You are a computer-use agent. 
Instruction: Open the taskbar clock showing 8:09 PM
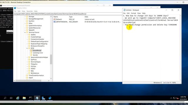pyautogui.click(x=183, y=98)
